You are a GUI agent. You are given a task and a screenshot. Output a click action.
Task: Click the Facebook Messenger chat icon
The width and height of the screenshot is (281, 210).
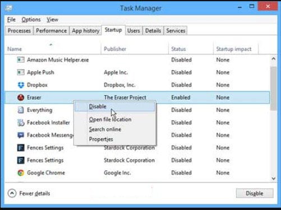(21, 135)
